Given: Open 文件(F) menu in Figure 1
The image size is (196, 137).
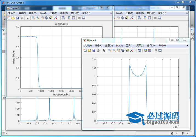Looking at the screenshot, I should coord(12,13).
